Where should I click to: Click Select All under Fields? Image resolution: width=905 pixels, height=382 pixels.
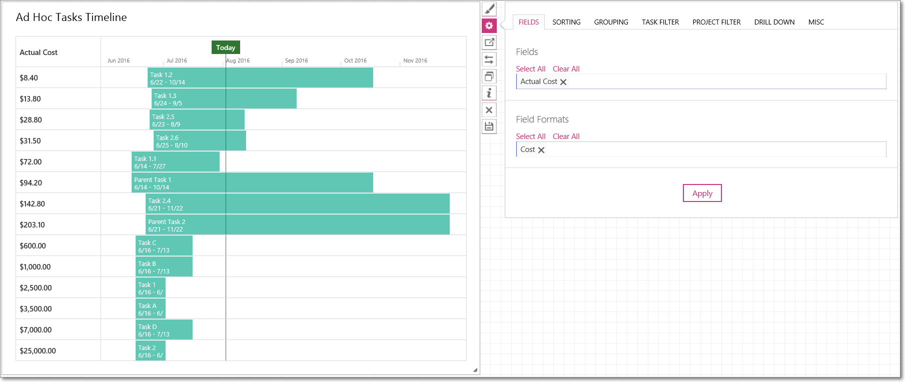tap(530, 69)
